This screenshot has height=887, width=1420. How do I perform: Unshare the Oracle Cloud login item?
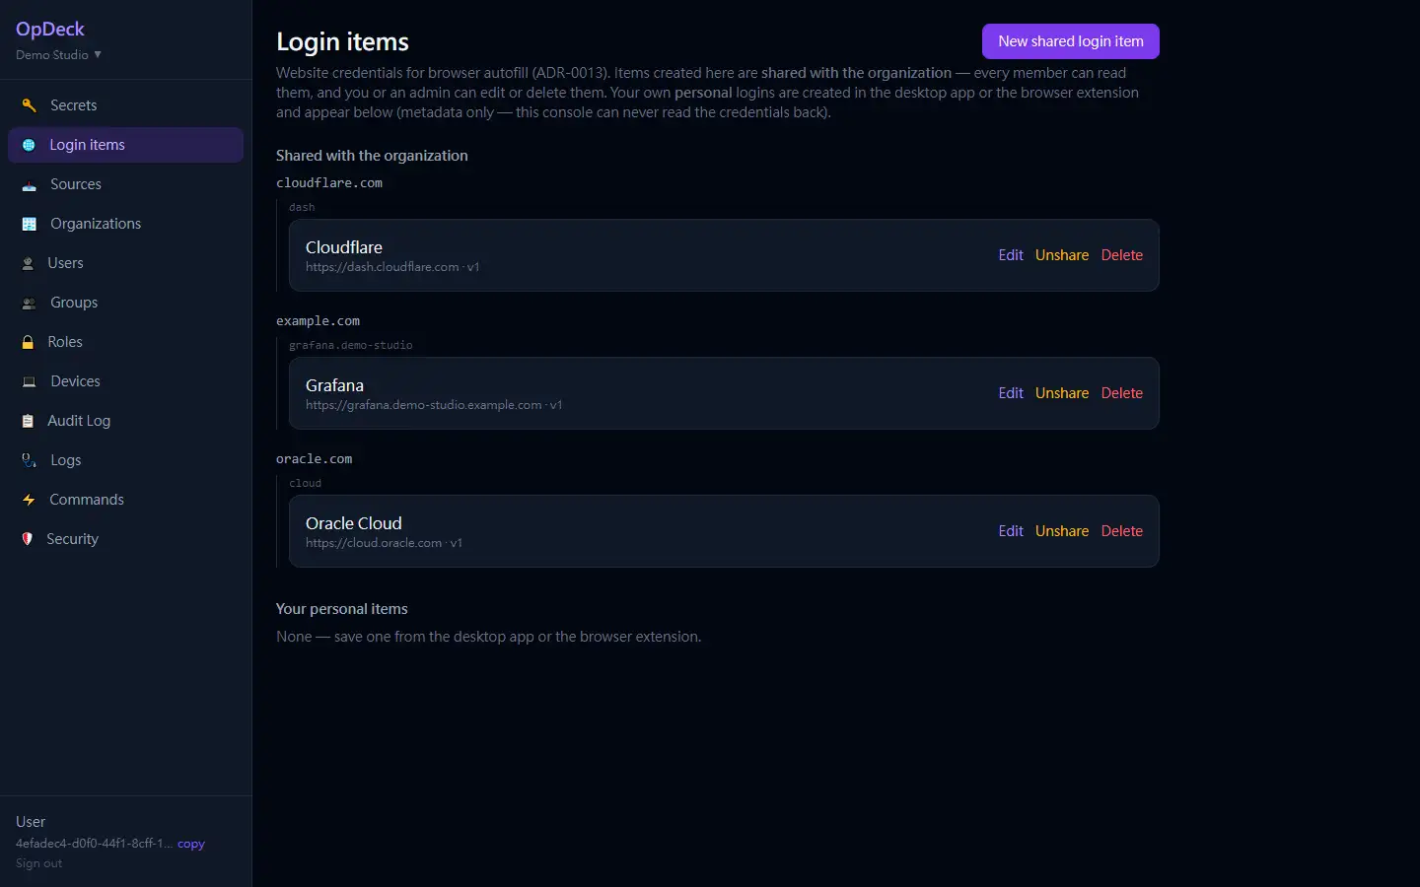pyautogui.click(x=1062, y=531)
